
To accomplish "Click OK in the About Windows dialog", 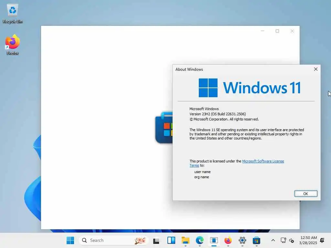I will [306, 194].
